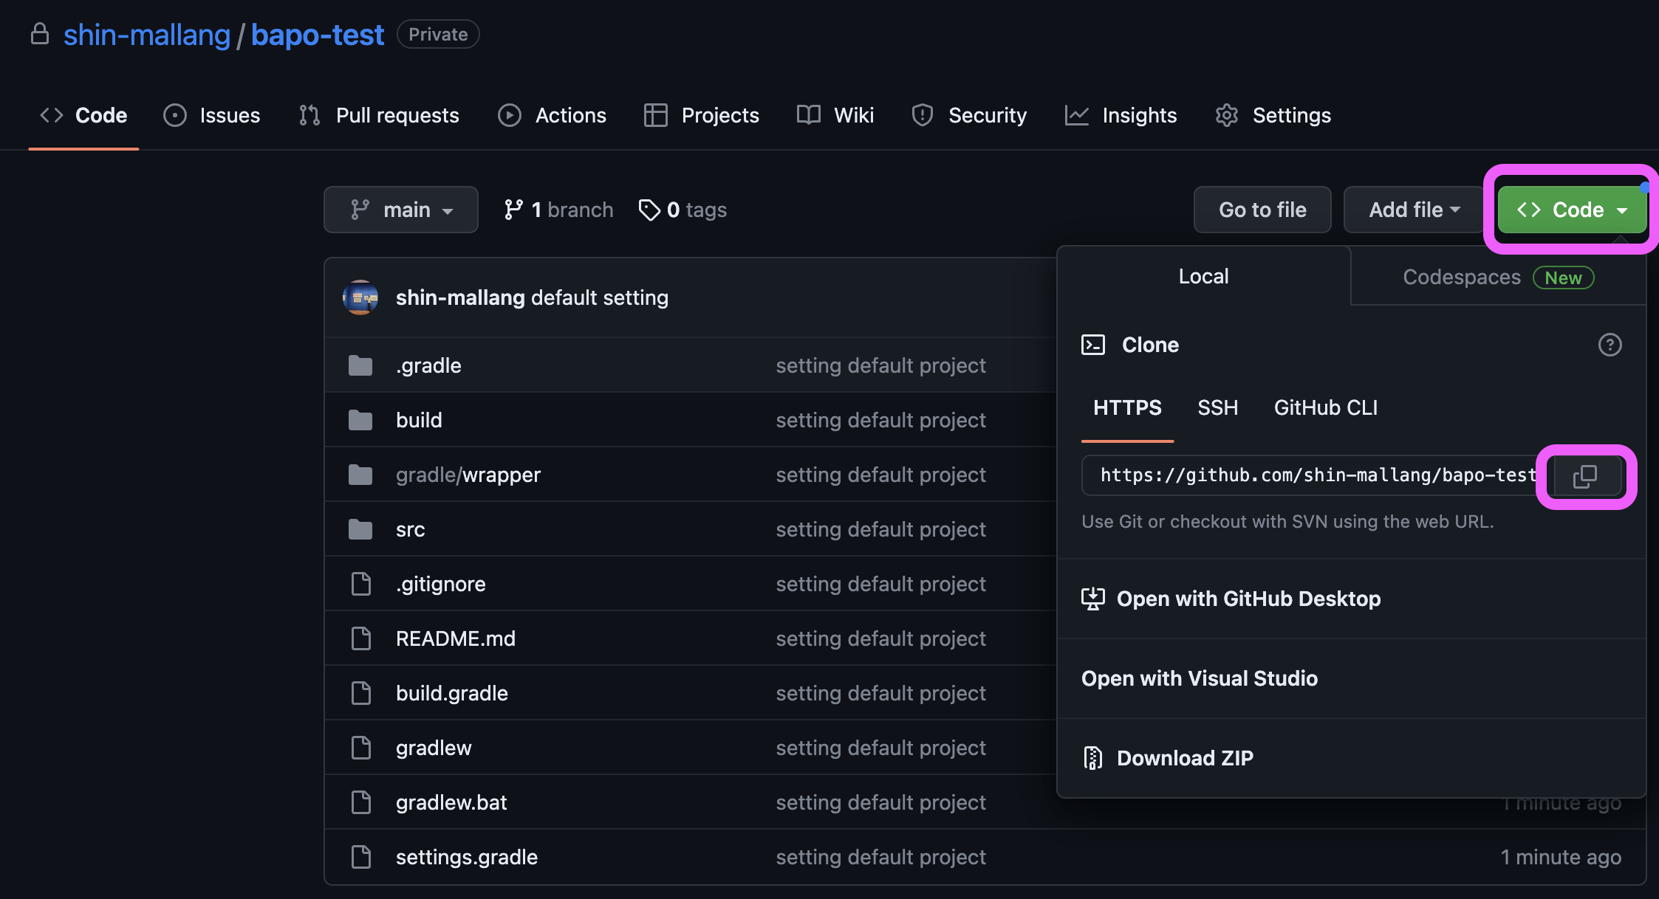Switch to the SSH clone tab
Image resolution: width=1659 pixels, height=899 pixels.
[x=1217, y=407]
